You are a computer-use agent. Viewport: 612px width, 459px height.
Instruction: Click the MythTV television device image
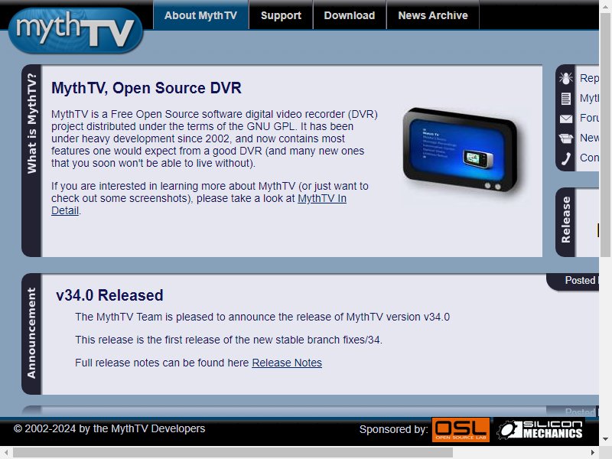(x=461, y=150)
